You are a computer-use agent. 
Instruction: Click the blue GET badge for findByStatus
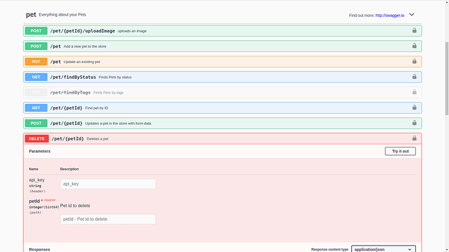(36, 77)
